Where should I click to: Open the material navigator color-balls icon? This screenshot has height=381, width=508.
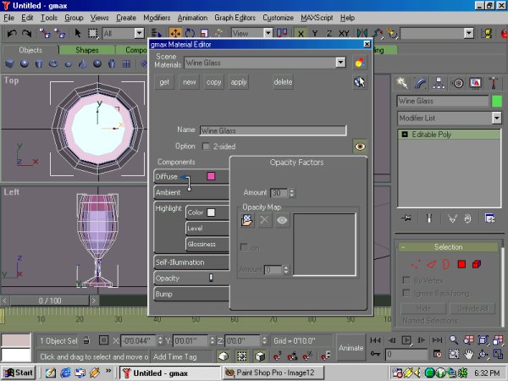tap(360, 62)
